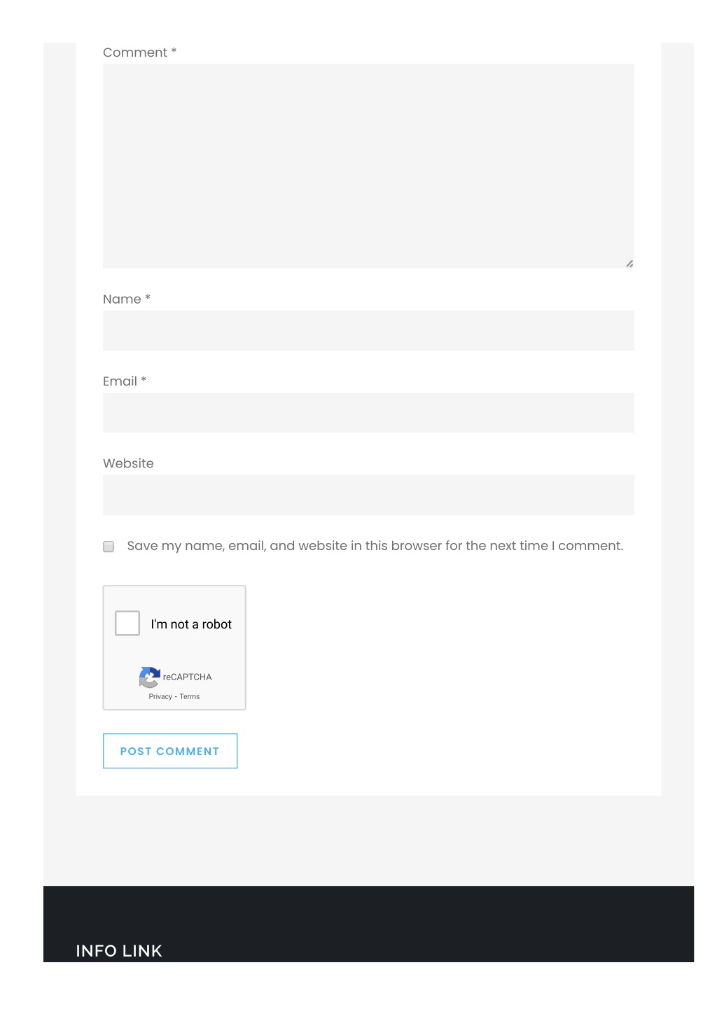The height and width of the screenshot is (1014, 717).
Task: Click the reCAPTCHA logo icon
Action: 150,677
